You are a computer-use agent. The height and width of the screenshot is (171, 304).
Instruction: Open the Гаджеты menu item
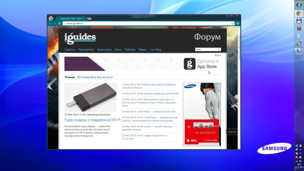pyautogui.click(x=69, y=50)
